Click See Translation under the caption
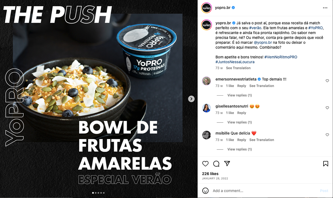Viewport: 333px width, 198px height. pos(238,68)
